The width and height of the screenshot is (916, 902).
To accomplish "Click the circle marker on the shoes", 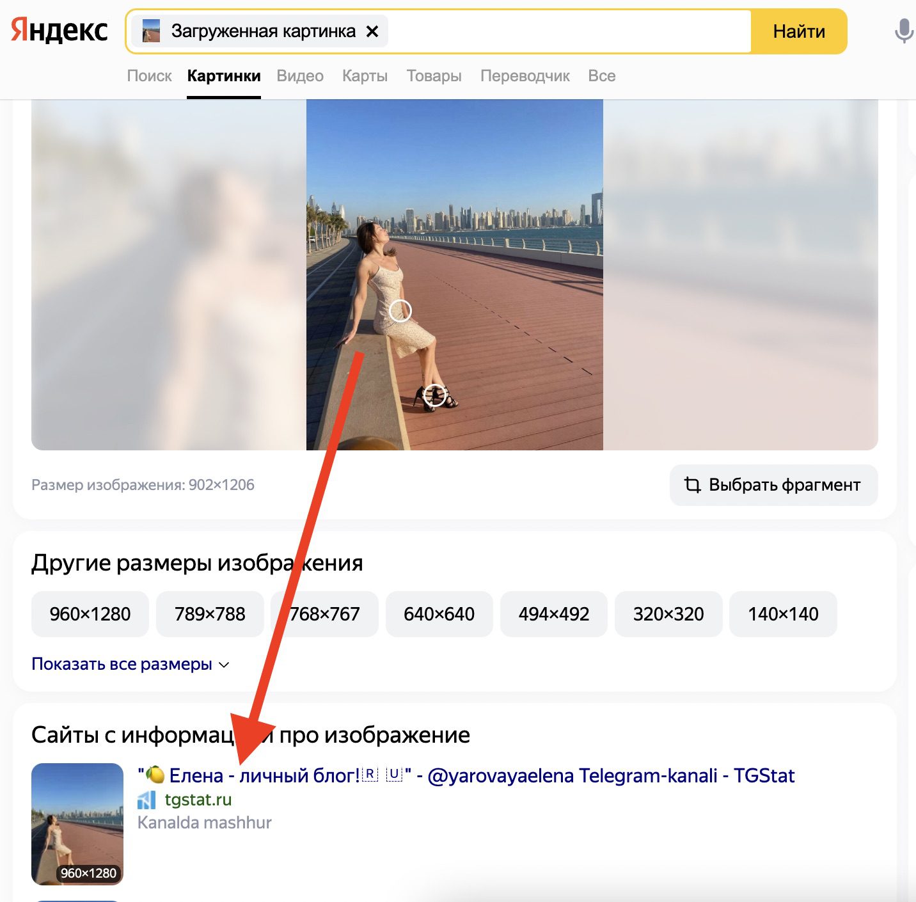I will pos(435,395).
